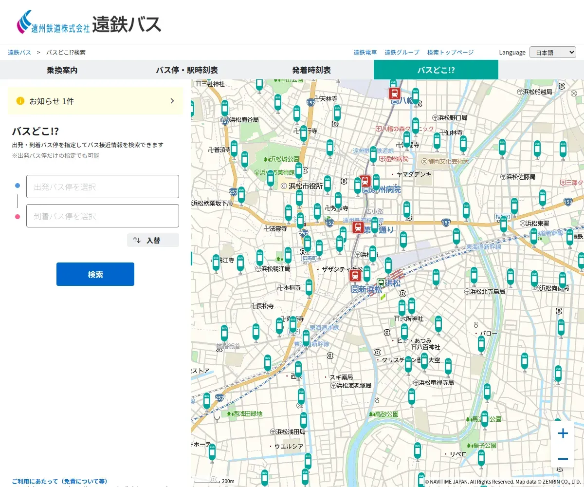This screenshot has width=584, height=487.
Task: Select bus stop marker beside 浜松鹿谷局 label
Action: tap(225, 110)
